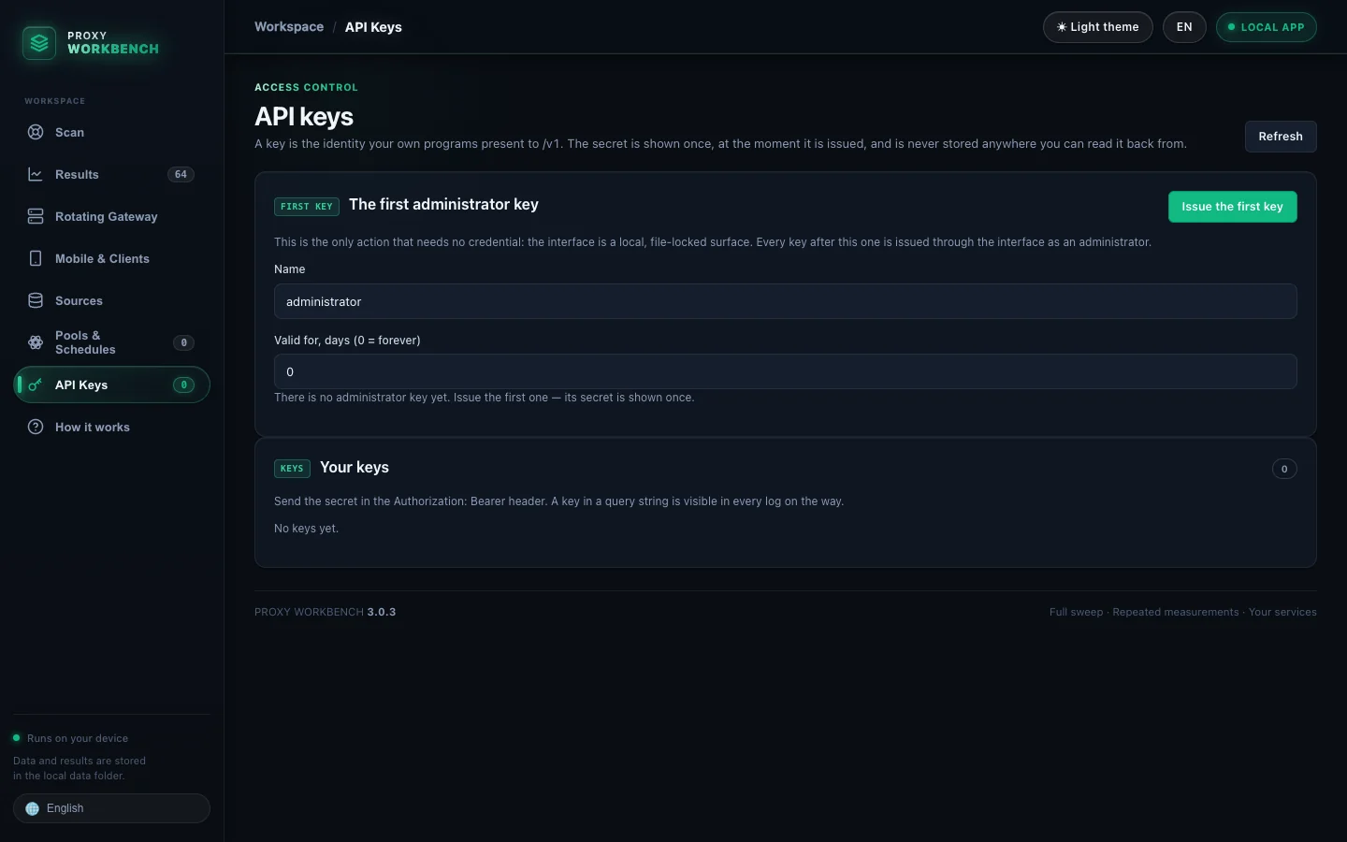Image resolution: width=1347 pixels, height=842 pixels.
Task: Click the FIRST KEY tag
Action: coord(306,207)
